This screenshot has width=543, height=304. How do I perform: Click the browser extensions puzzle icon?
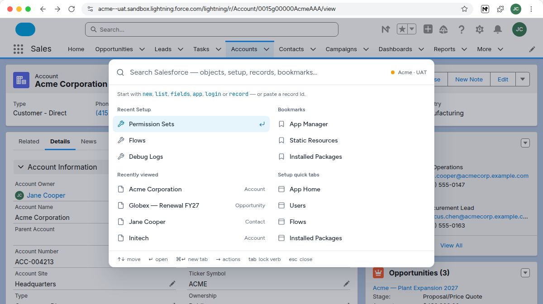click(500, 9)
